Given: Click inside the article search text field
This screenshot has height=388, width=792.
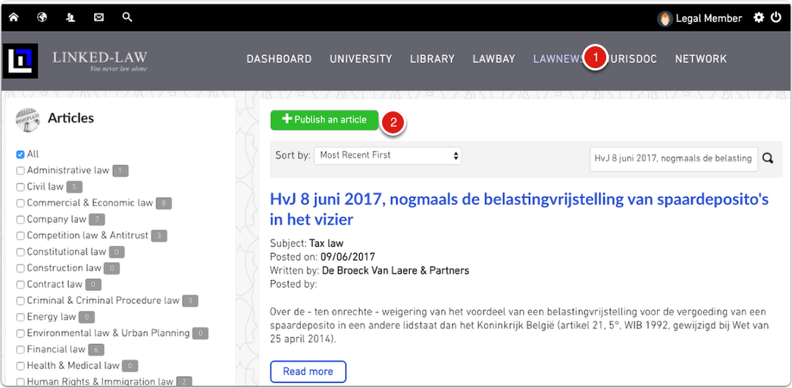Looking at the screenshot, I should tap(673, 158).
